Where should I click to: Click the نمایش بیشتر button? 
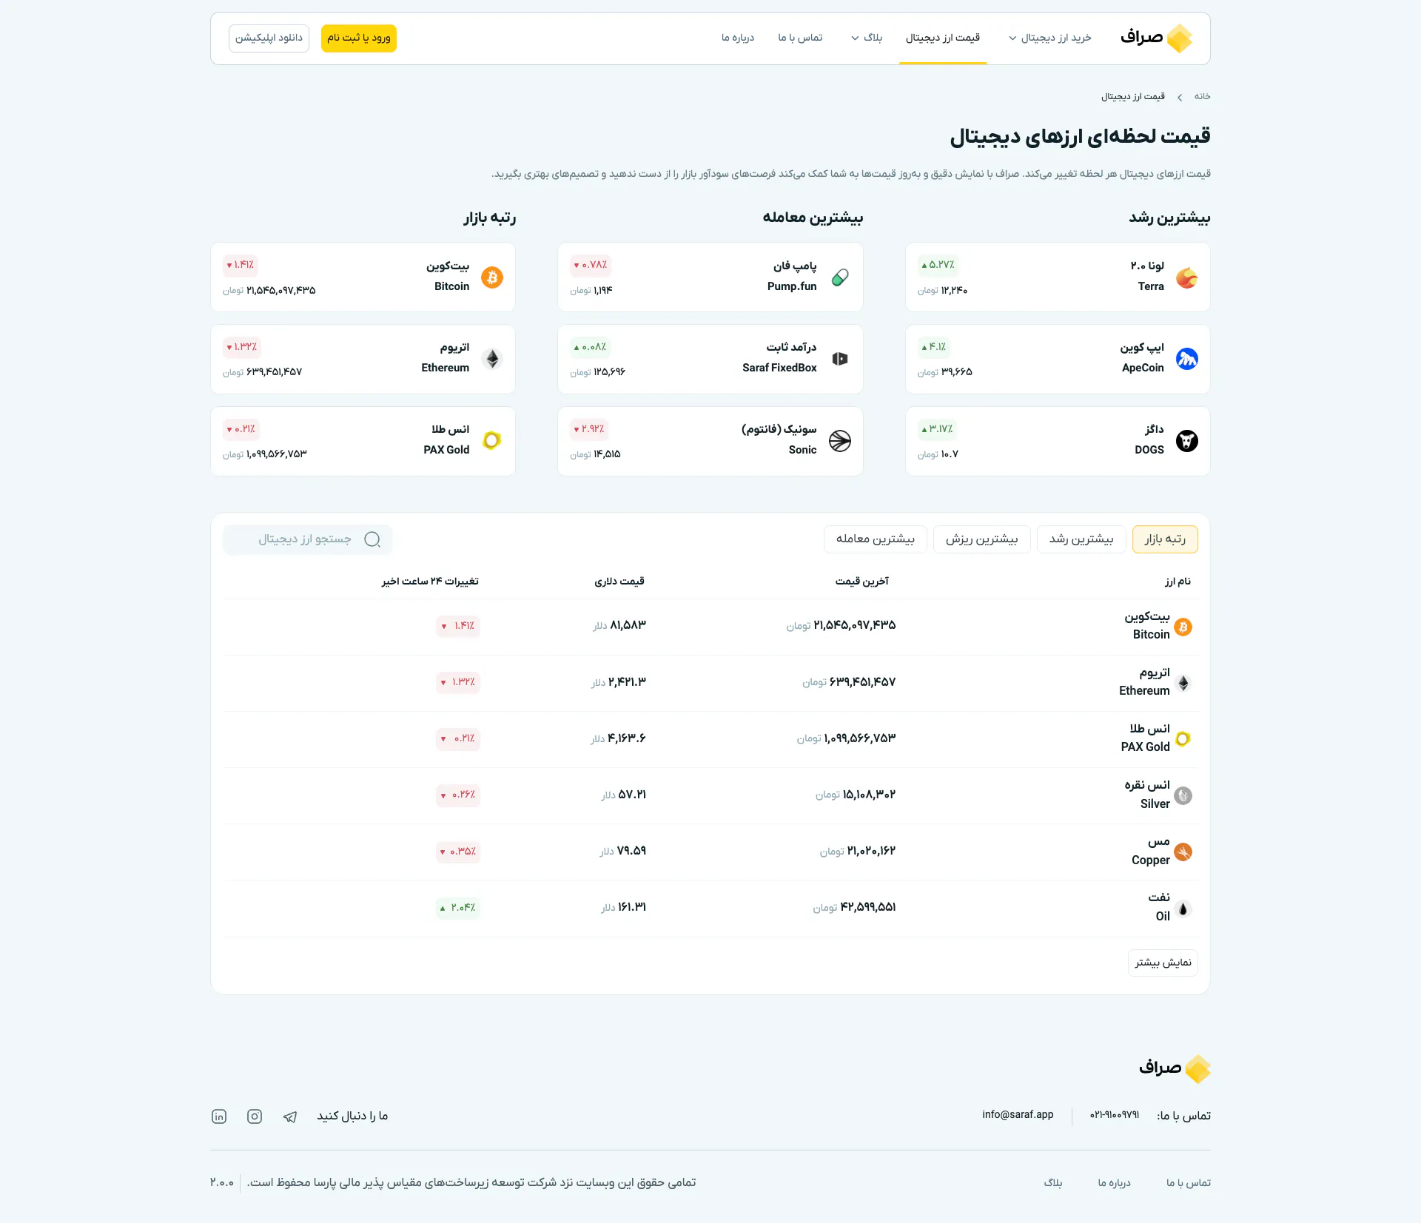pyautogui.click(x=1163, y=963)
